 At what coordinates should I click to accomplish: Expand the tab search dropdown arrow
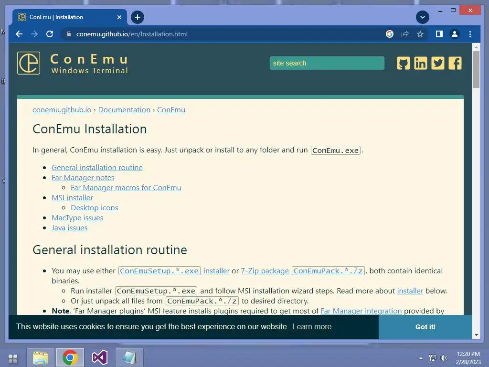tap(423, 17)
